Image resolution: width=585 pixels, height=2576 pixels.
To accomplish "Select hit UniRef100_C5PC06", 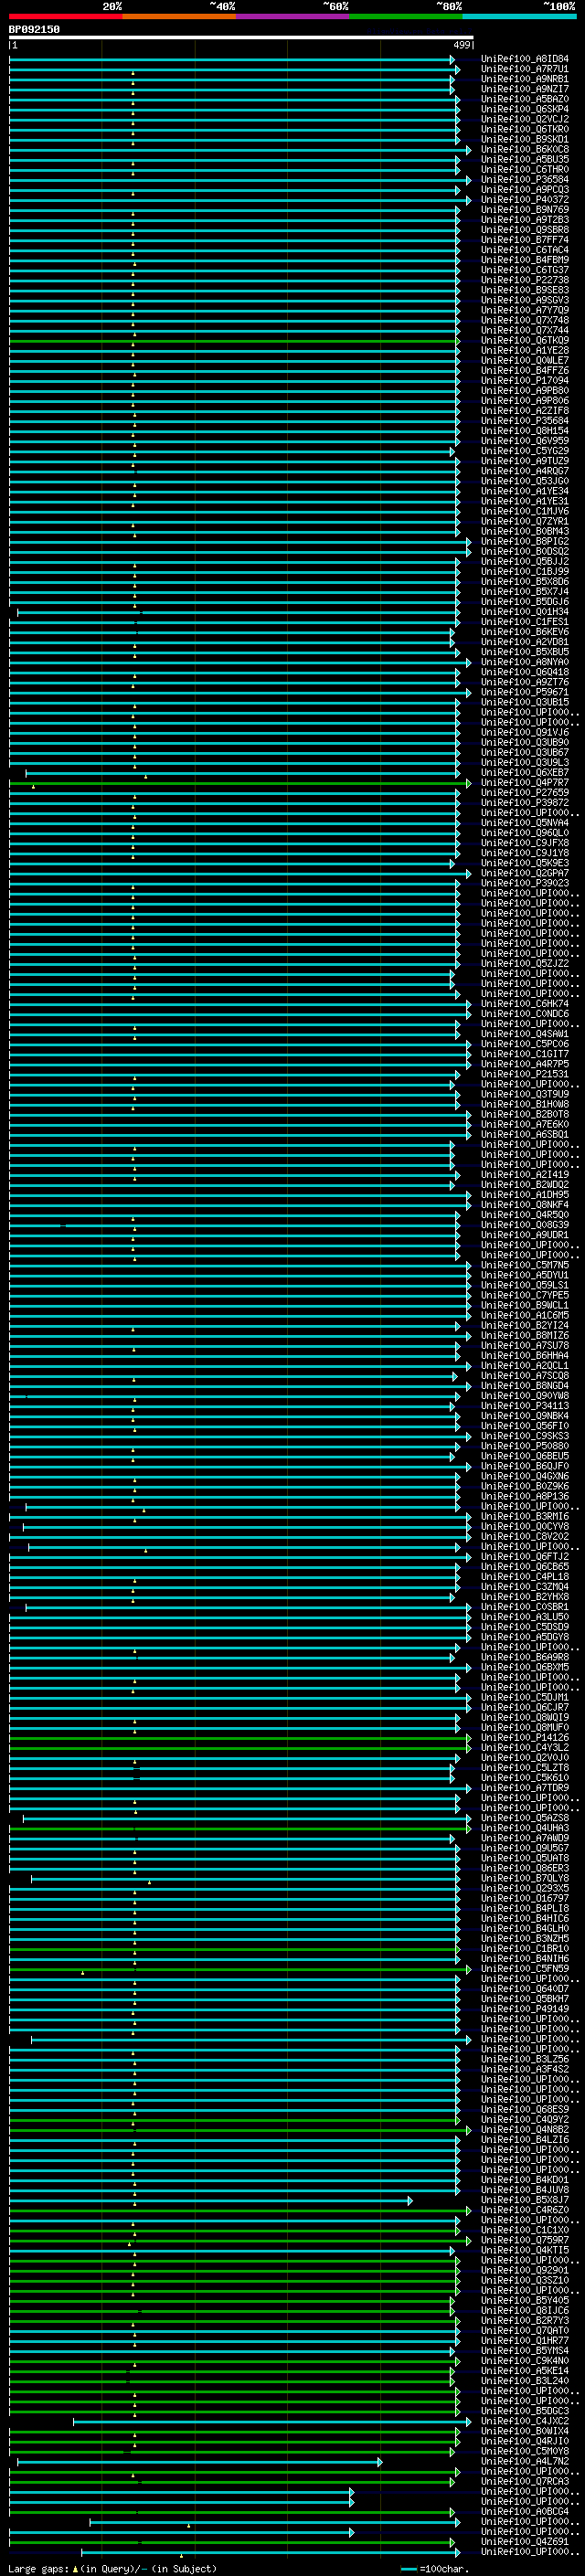I will [x=524, y=1044].
